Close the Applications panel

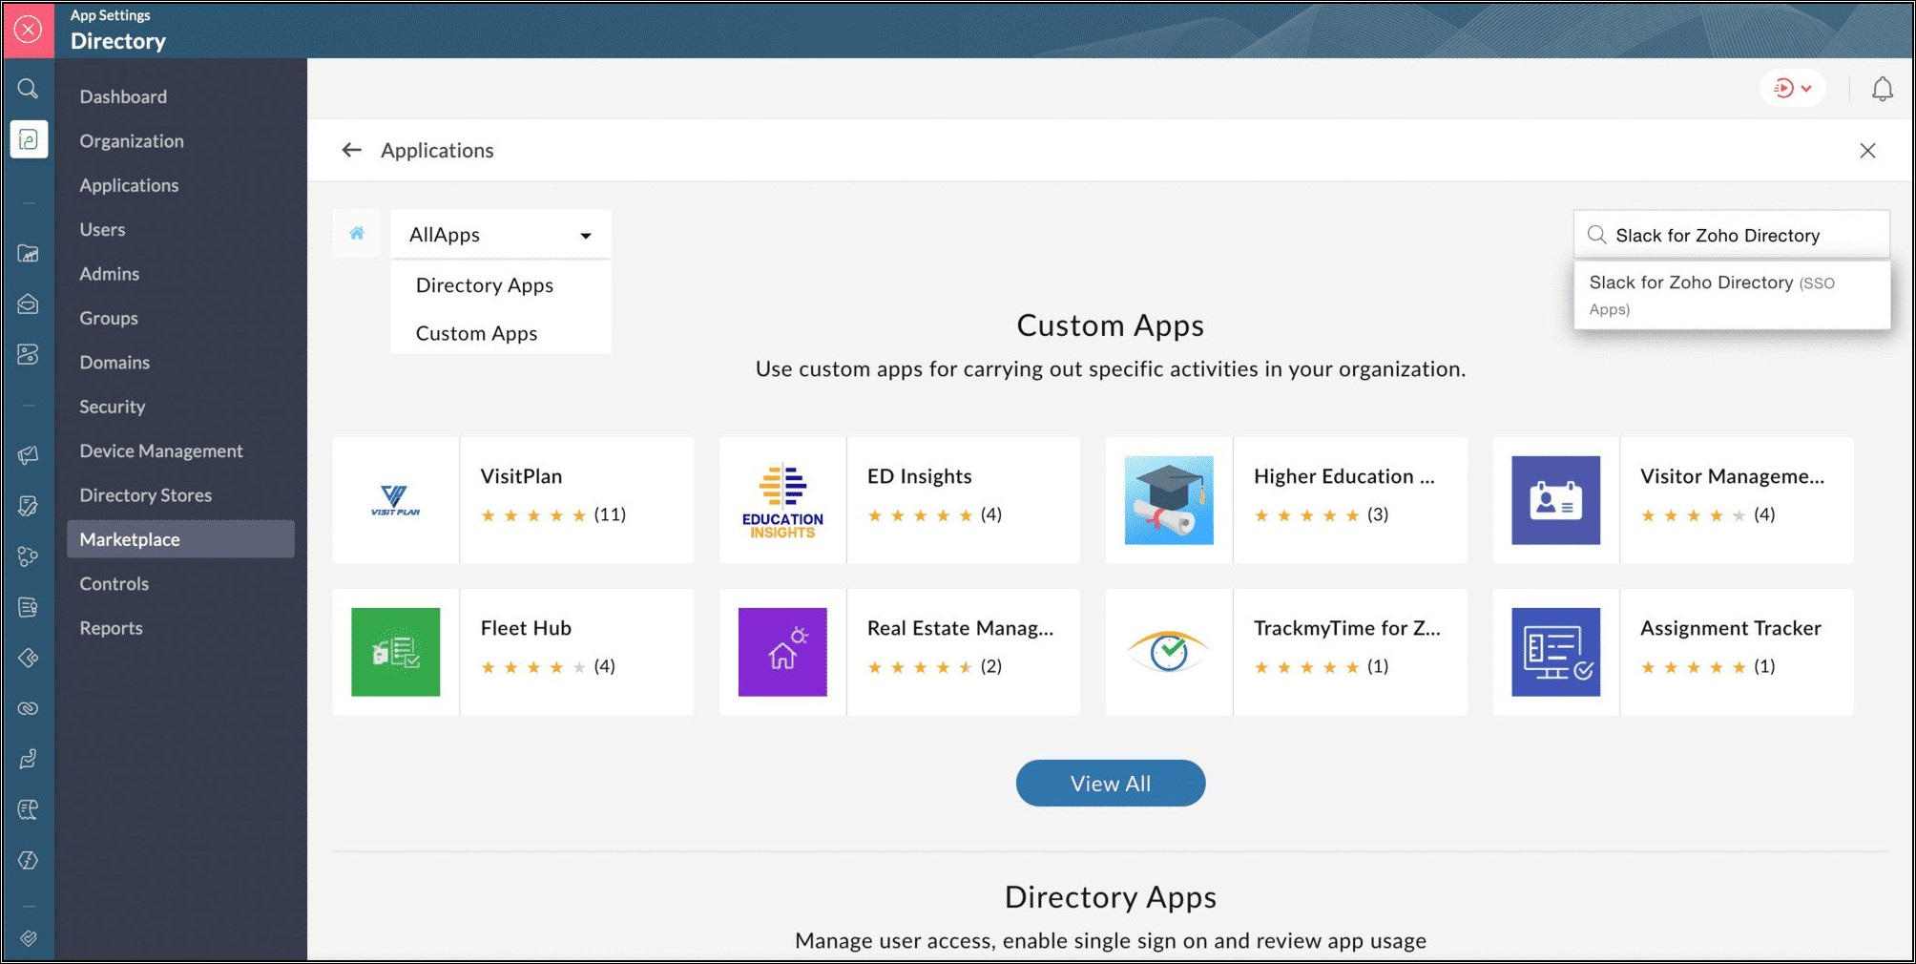[x=1867, y=151]
